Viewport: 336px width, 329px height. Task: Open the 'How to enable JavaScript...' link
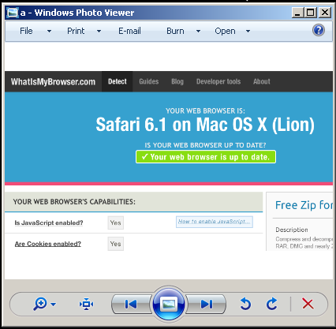click(215, 222)
